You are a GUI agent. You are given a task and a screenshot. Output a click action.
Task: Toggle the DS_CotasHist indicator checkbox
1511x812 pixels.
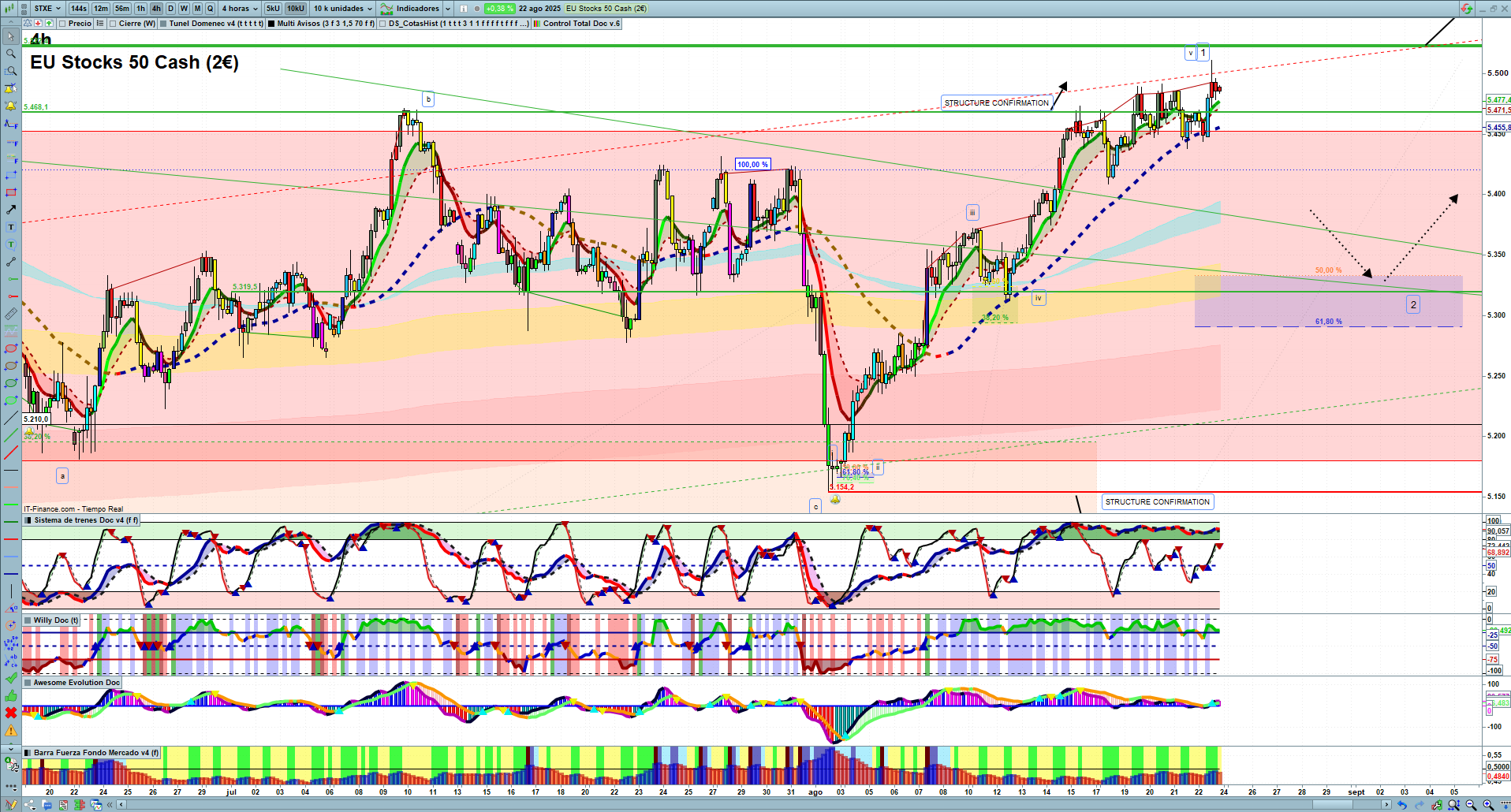(x=383, y=24)
